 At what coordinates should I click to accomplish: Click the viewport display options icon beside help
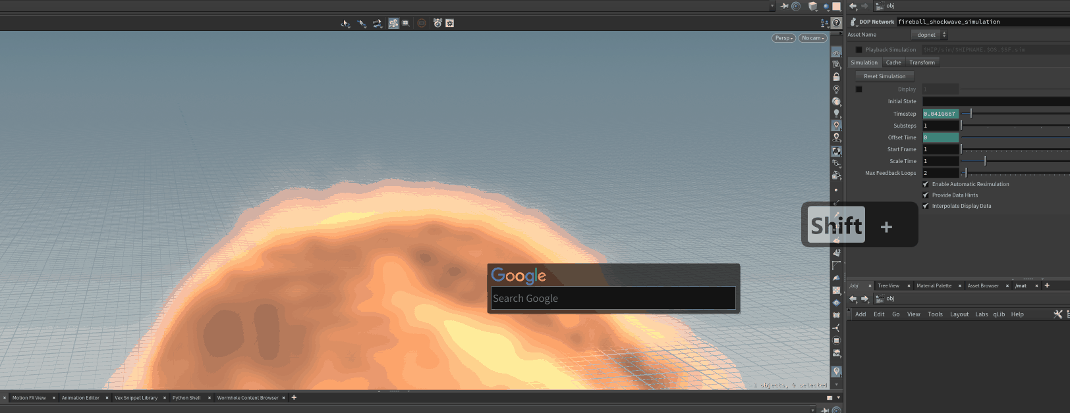[x=824, y=23]
